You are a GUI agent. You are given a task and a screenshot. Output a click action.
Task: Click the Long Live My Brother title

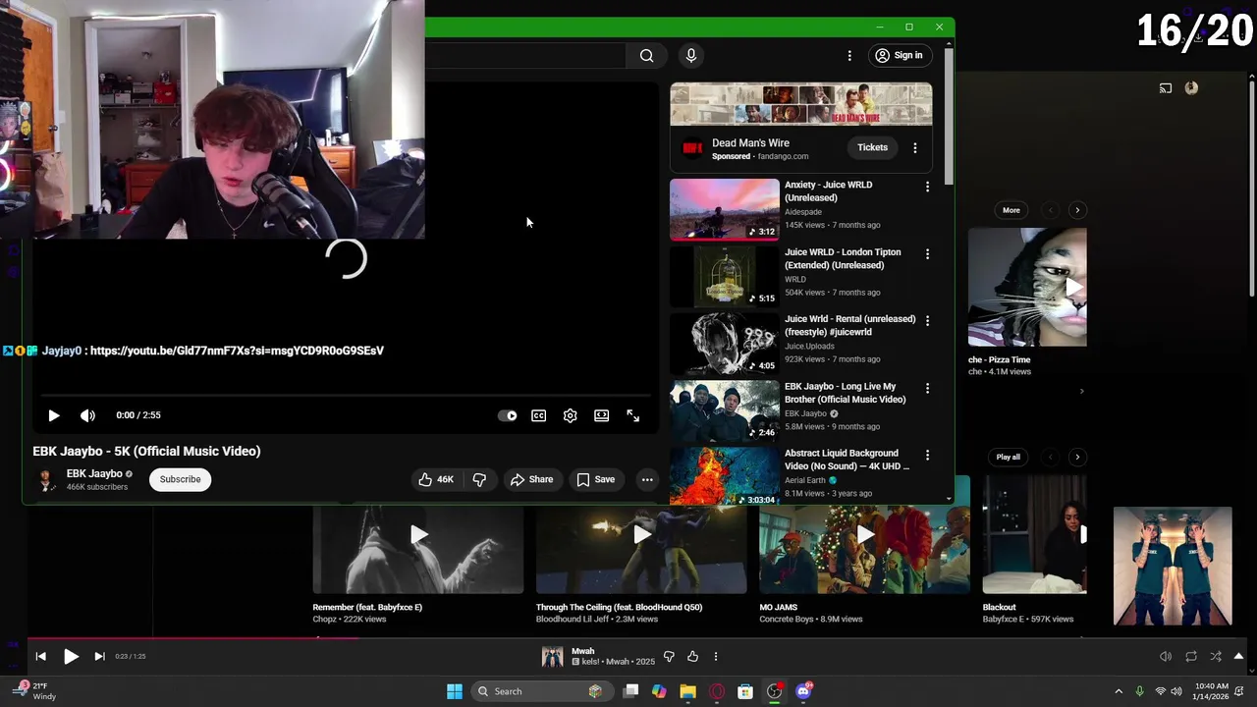[846, 393]
